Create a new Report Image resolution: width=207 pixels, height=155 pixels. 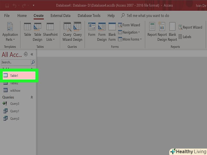pos(152,30)
